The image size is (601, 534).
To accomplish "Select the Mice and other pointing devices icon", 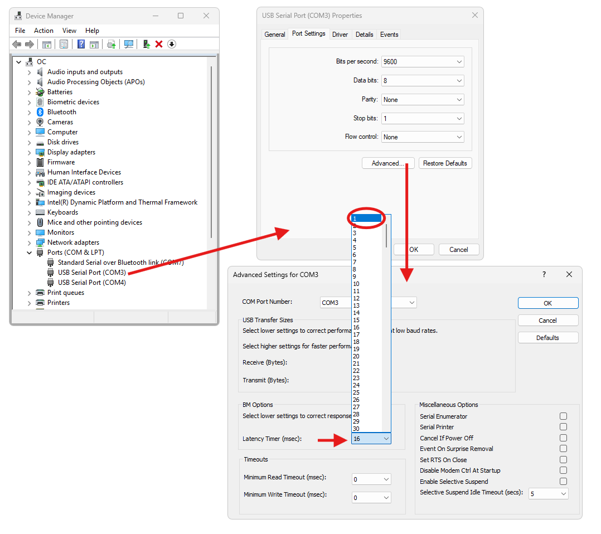I will 40,222.
